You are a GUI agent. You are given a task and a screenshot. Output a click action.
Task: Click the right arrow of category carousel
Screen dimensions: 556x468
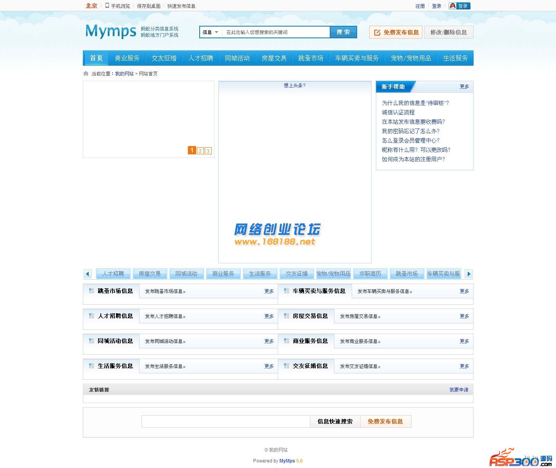tap(469, 274)
